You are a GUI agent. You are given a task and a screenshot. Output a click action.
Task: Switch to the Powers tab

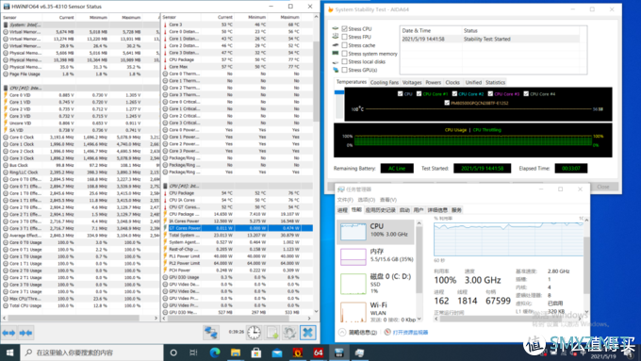click(434, 82)
